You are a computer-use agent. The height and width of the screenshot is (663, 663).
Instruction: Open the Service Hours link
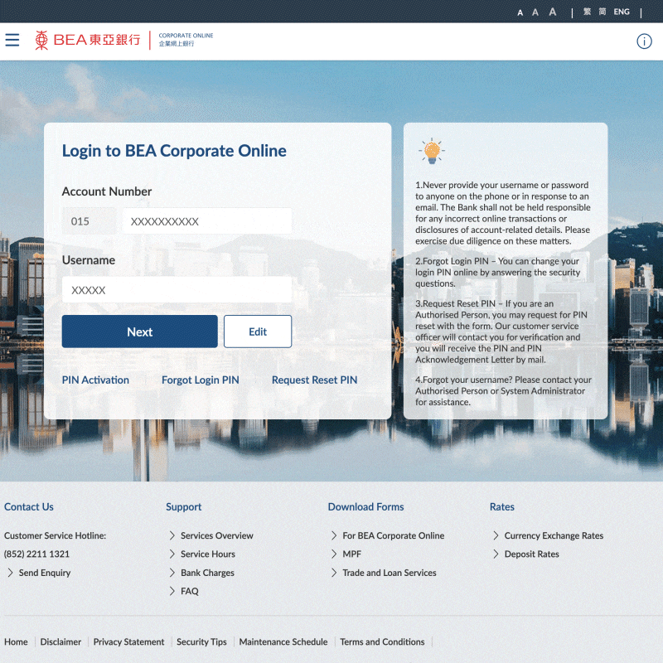click(x=208, y=554)
